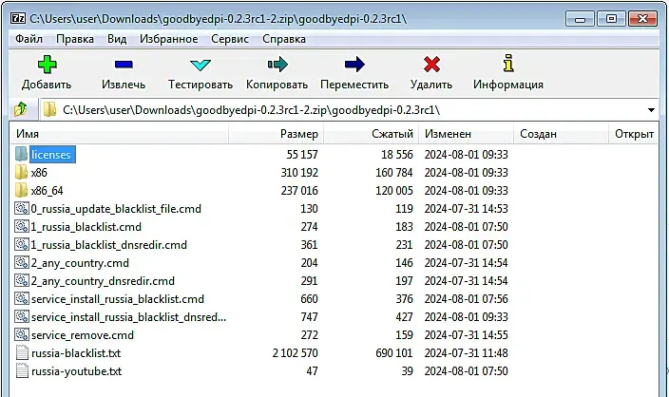Open the Сервис menu
The height and width of the screenshot is (397, 669).
coord(230,39)
